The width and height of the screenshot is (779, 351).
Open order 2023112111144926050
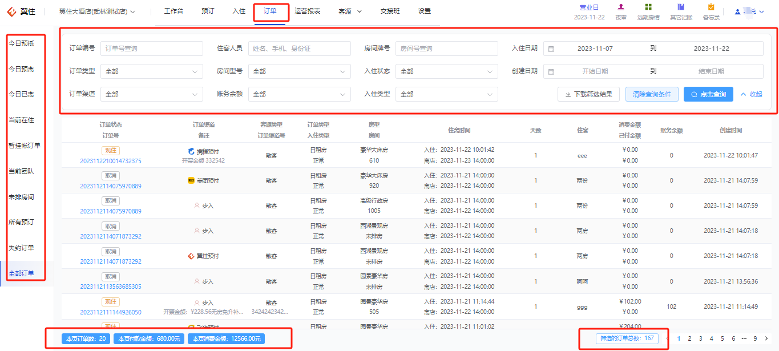click(111, 312)
